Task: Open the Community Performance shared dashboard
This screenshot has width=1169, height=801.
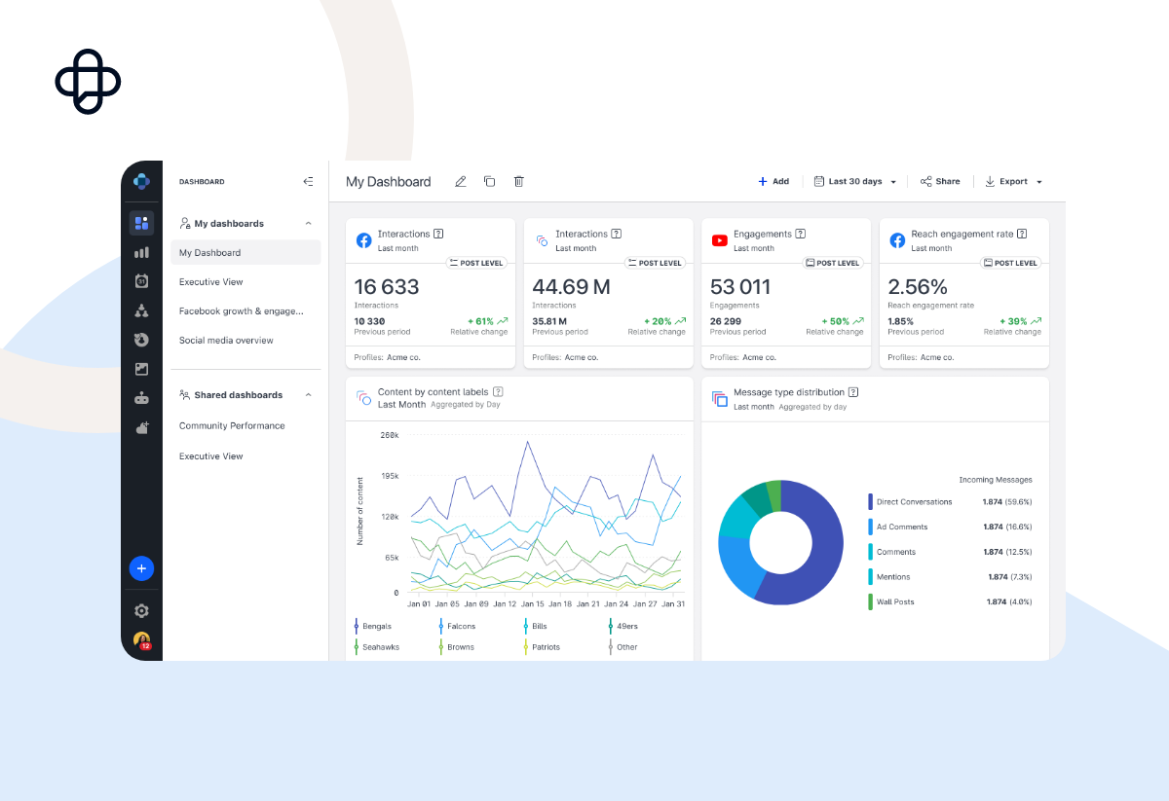Action: pos(232,426)
